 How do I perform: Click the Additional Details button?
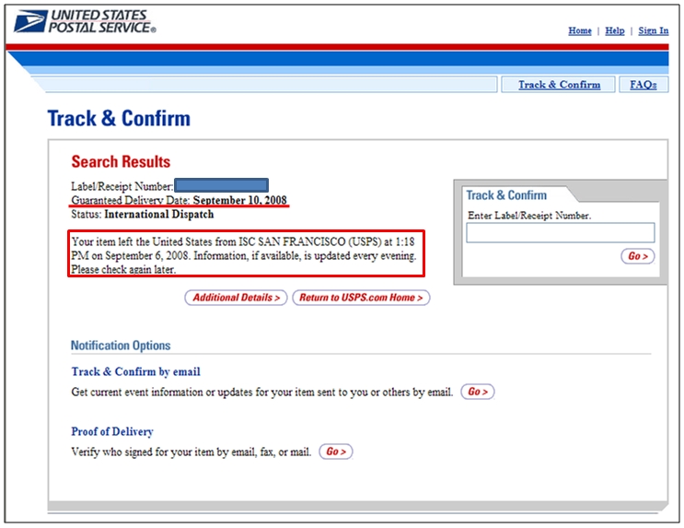pos(236,298)
